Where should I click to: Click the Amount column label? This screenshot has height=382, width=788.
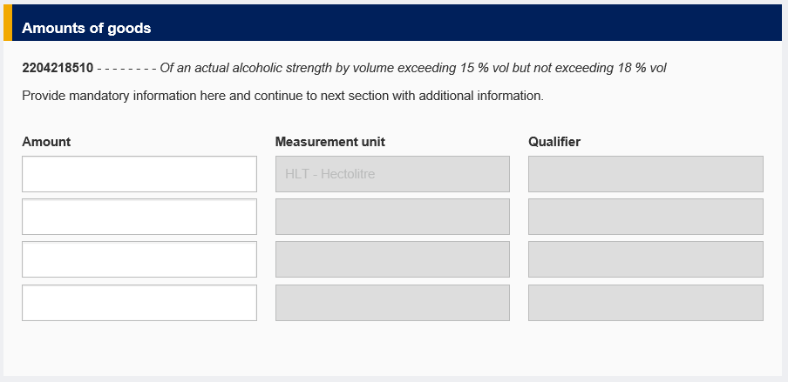[46, 142]
